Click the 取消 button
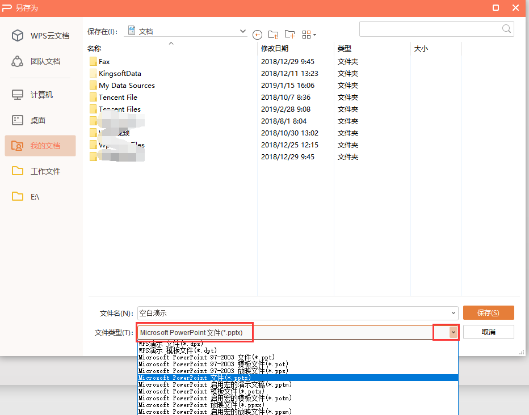The width and height of the screenshot is (529, 415). 488,332
